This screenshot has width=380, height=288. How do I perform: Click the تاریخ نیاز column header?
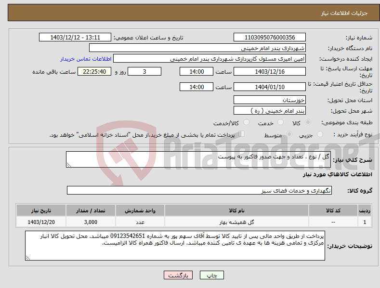[41, 210]
